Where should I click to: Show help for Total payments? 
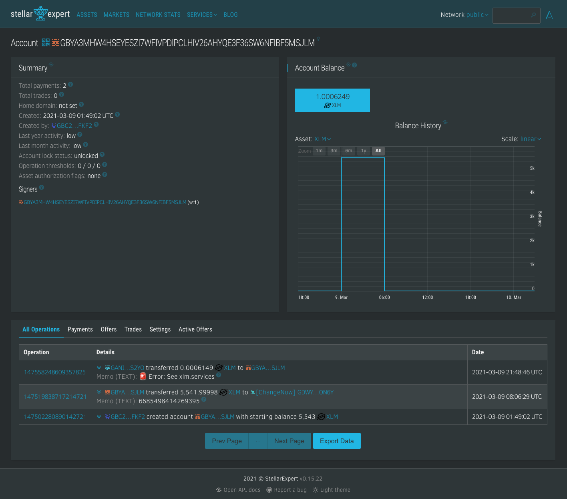tap(70, 84)
